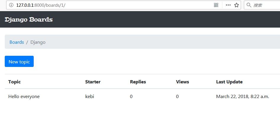
Task: Open the page actions three-dots menu
Action: 228,5
